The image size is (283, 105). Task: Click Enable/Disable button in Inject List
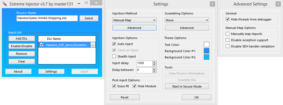pyautogui.click(x=22, y=46)
